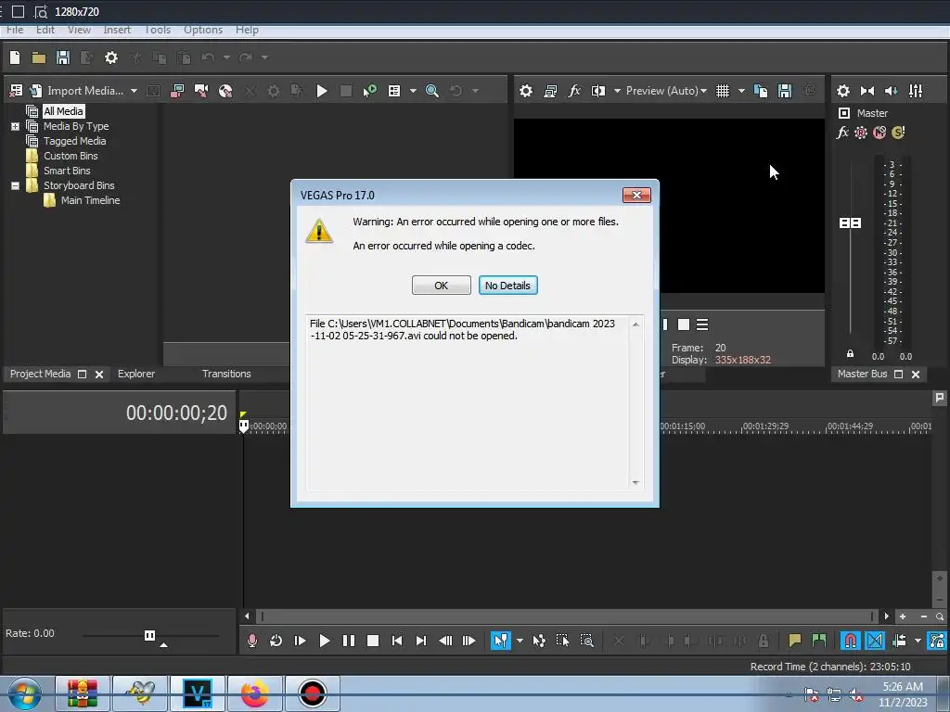Open the Insert menu
The image size is (950, 712).
[x=117, y=30]
